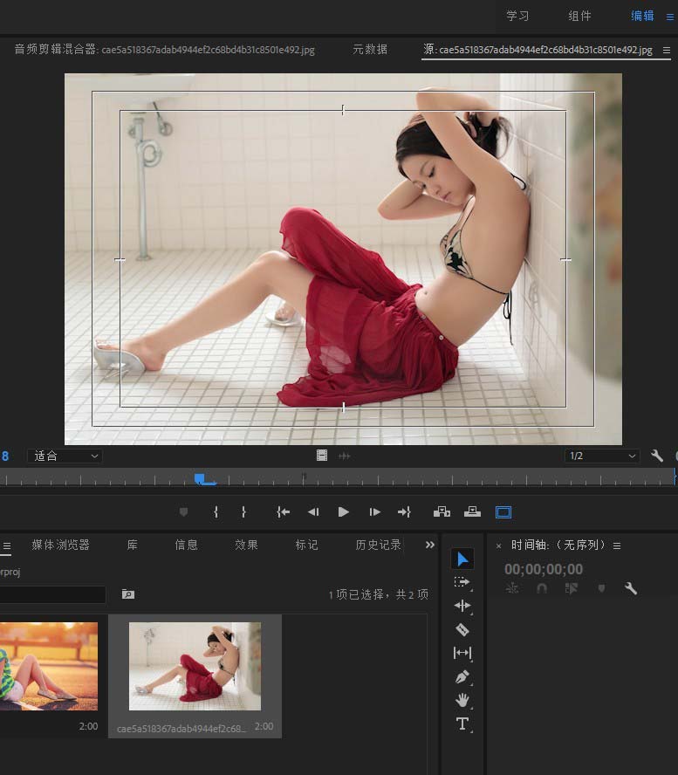Select the Pen tool

462,676
